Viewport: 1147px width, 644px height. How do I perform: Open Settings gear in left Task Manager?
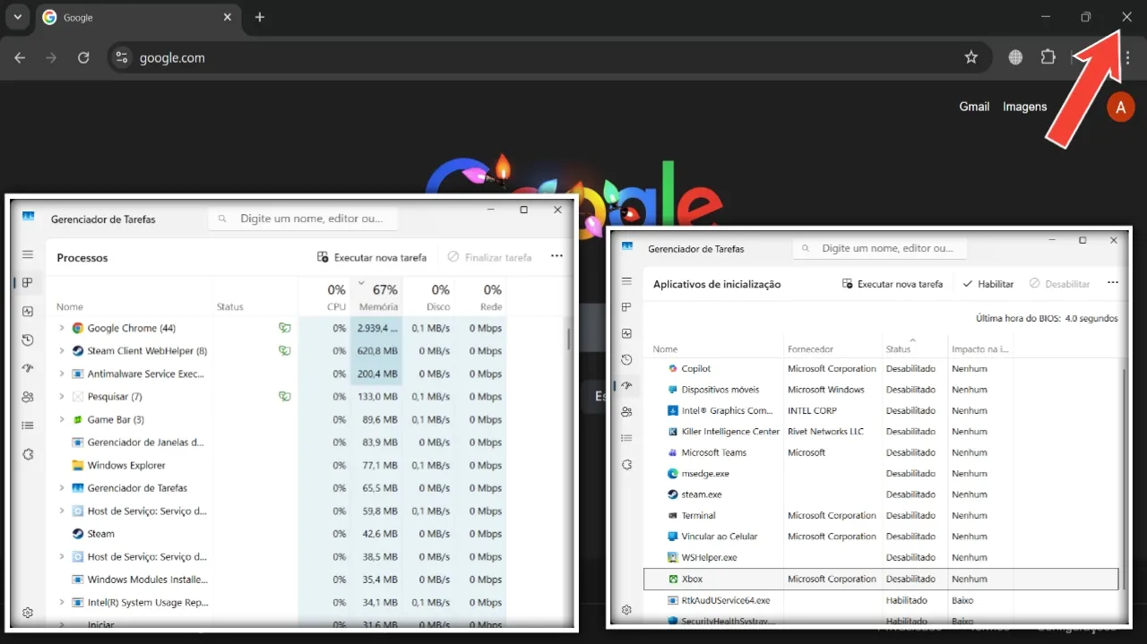tap(28, 613)
